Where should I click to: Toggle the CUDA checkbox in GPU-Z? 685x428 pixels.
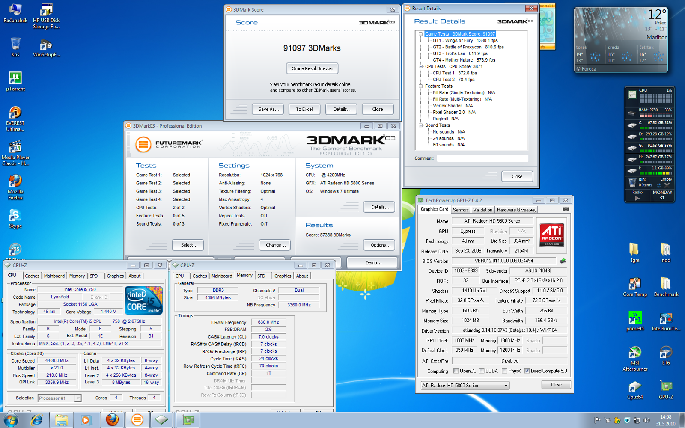coord(482,371)
